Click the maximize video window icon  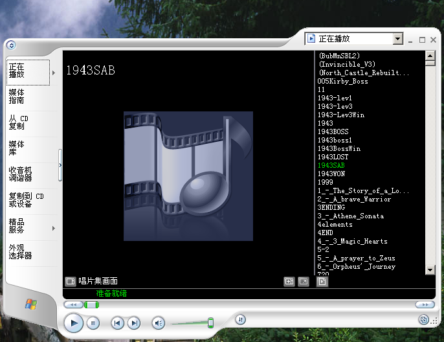point(289,281)
